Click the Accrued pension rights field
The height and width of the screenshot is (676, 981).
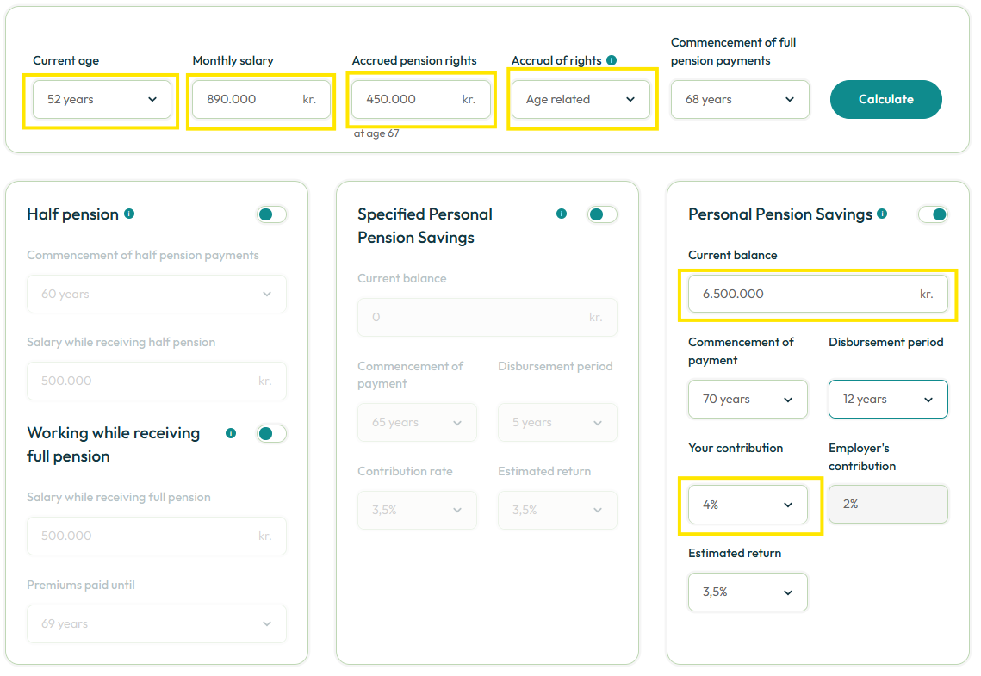click(x=421, y=99)
